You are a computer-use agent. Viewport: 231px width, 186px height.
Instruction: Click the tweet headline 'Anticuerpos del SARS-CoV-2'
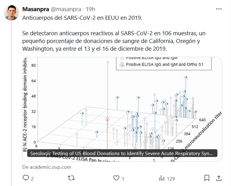pos(82,17)
